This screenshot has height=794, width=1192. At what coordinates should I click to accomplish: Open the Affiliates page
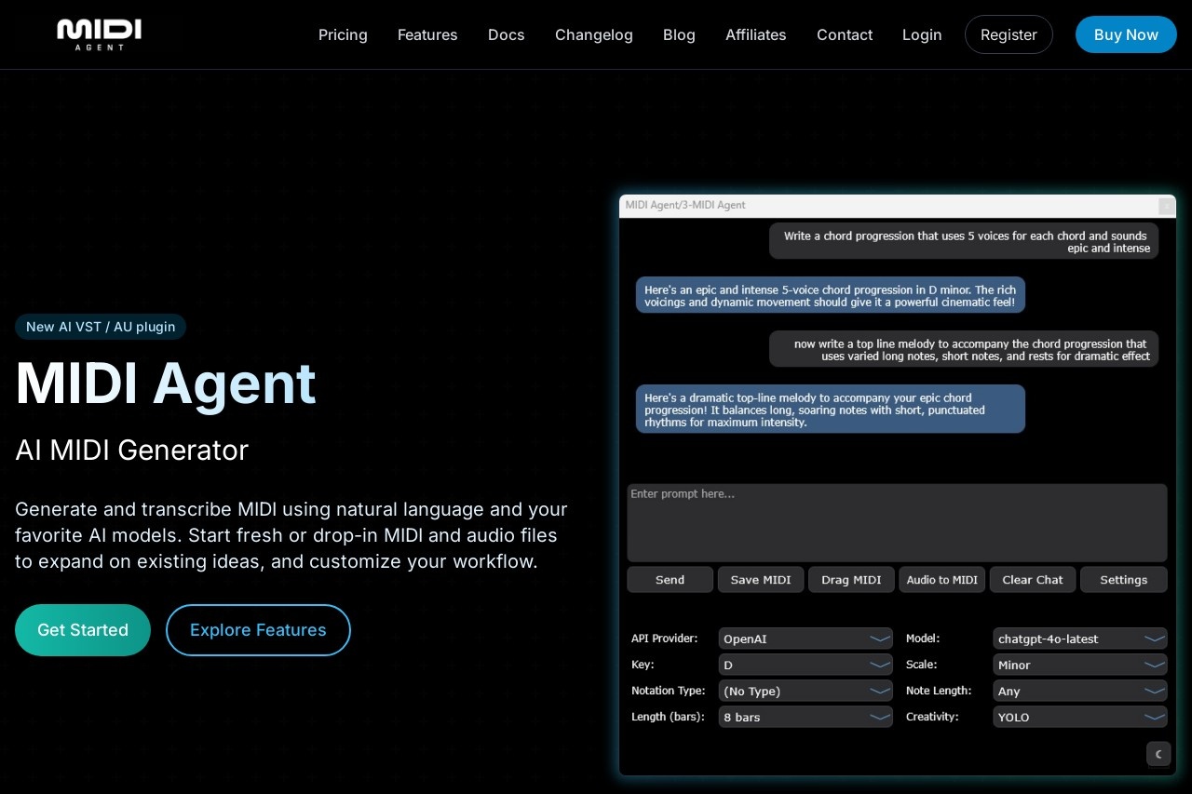[x=756, y=34]
